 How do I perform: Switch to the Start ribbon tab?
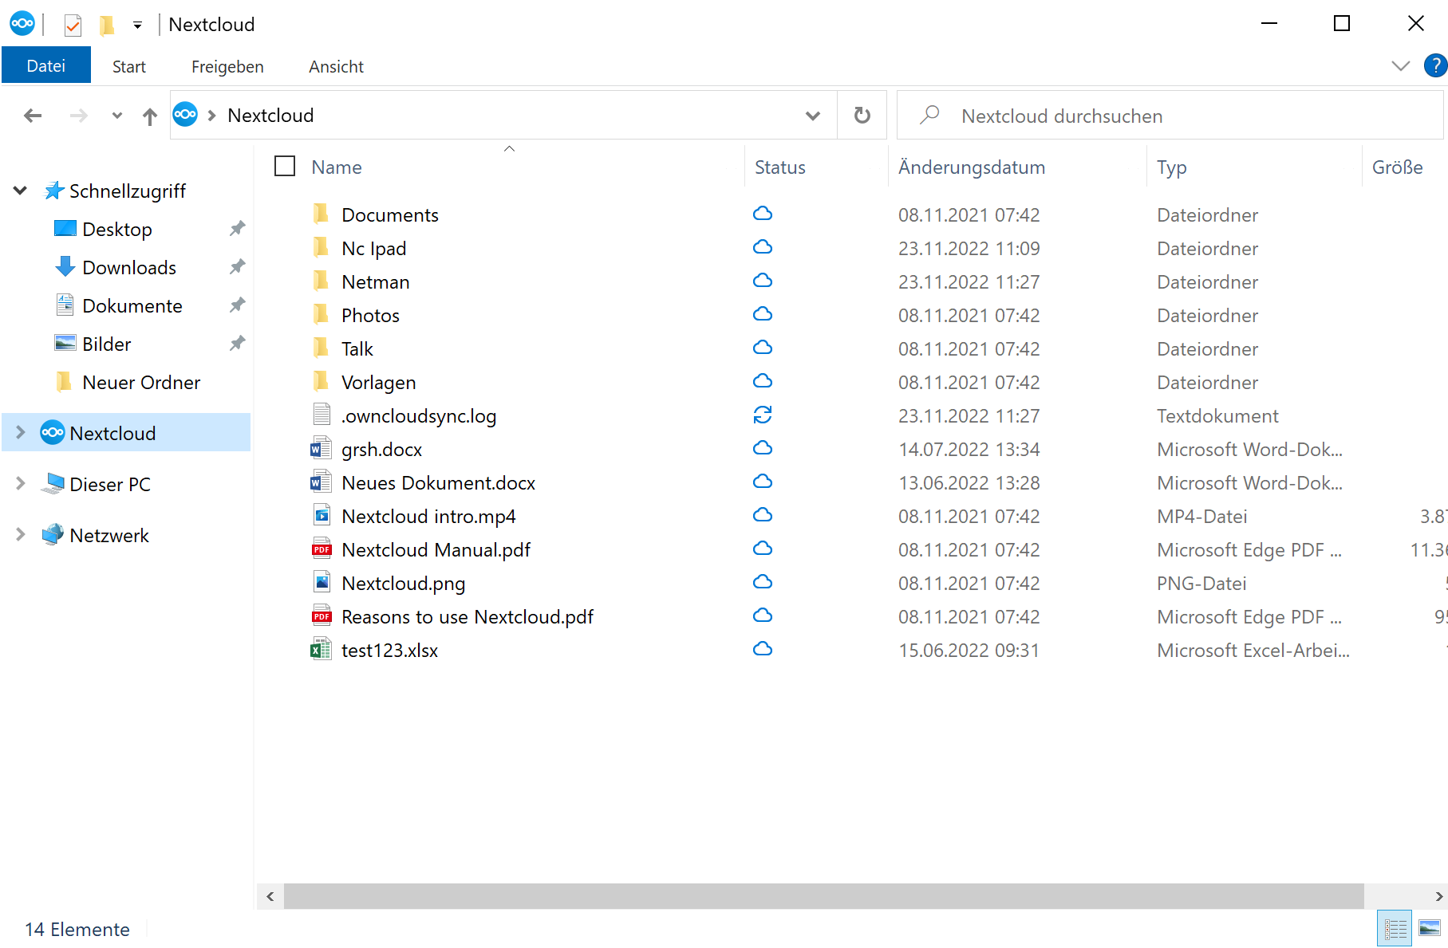[129, 67]
